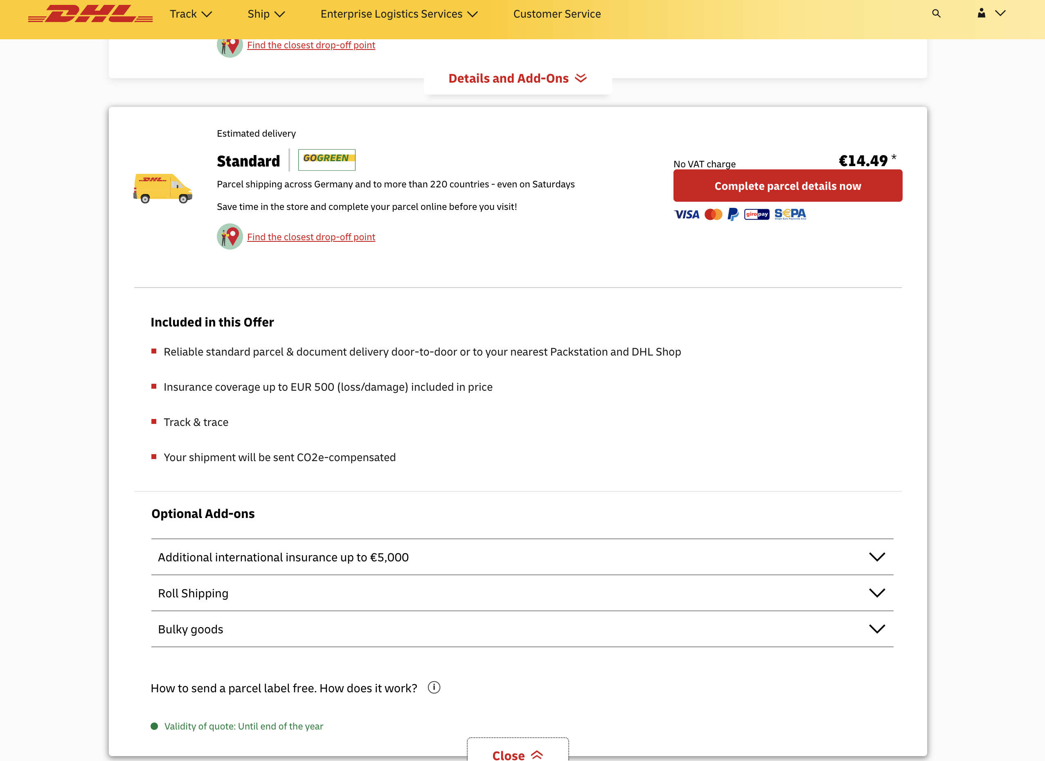
Task: Open the Track menu
Action: click(191, 14)
